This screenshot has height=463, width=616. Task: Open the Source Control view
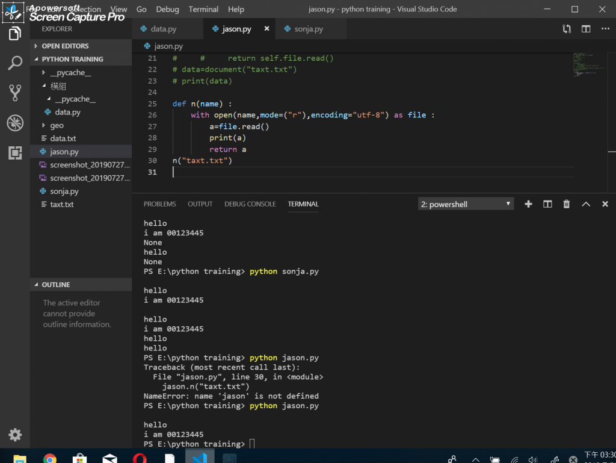click(x=15, y=93)
